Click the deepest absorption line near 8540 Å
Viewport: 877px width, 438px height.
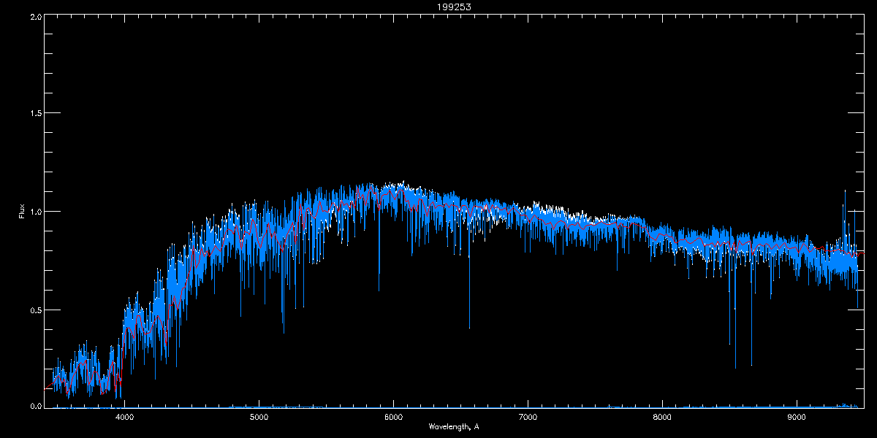point(735,366)
